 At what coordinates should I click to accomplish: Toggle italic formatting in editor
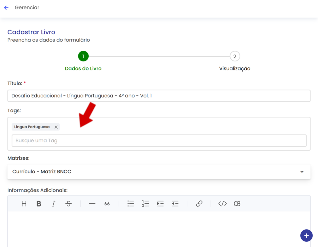[x=53, y=204]
